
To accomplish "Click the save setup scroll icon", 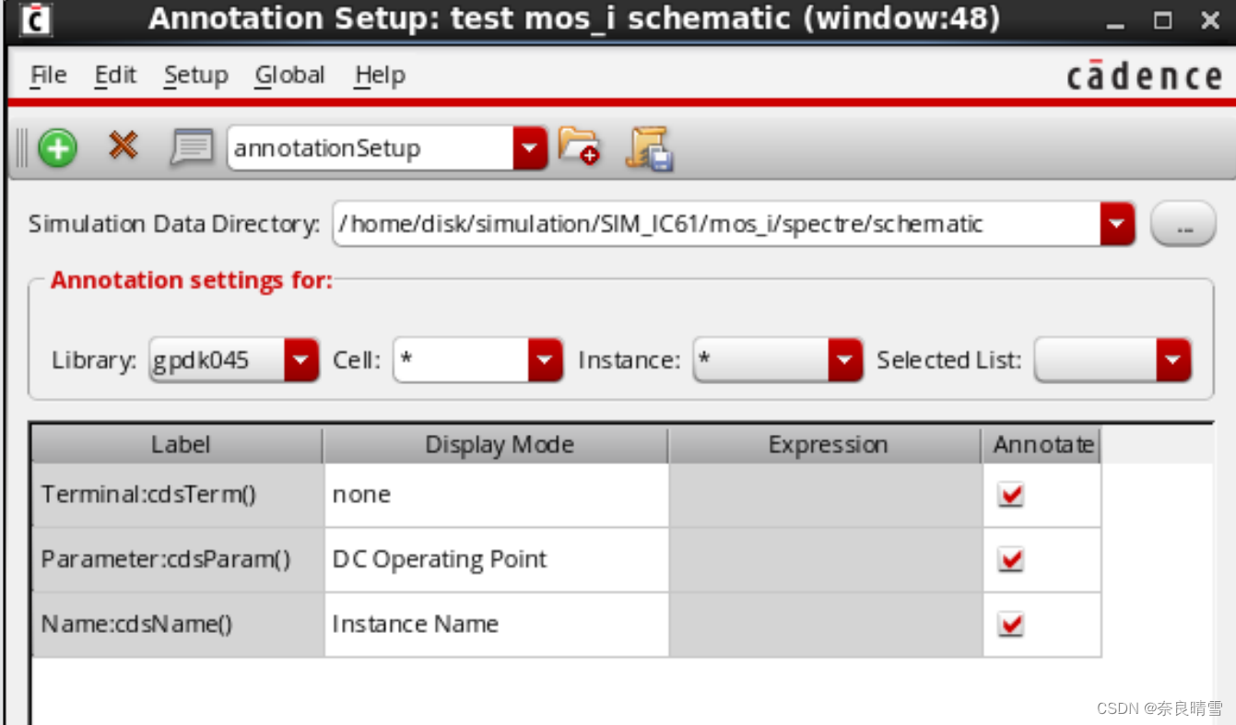I will 649,147.
